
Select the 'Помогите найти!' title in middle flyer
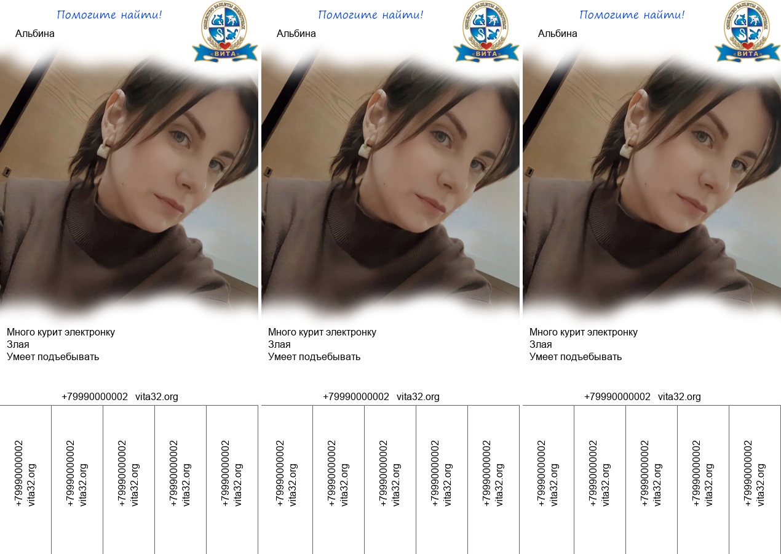[x=371, y=15]
